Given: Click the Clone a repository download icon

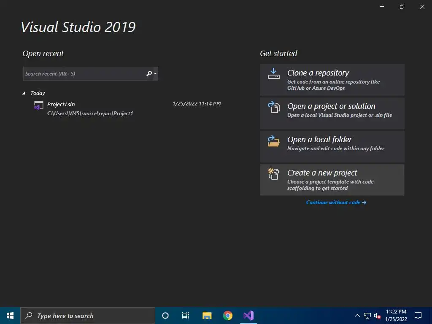Looking at the screenshot, I should tap(273, 73).
